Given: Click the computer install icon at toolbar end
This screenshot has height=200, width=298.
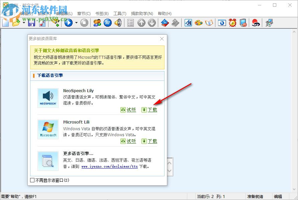Looking at the screenshot, I should coord(269,23).
